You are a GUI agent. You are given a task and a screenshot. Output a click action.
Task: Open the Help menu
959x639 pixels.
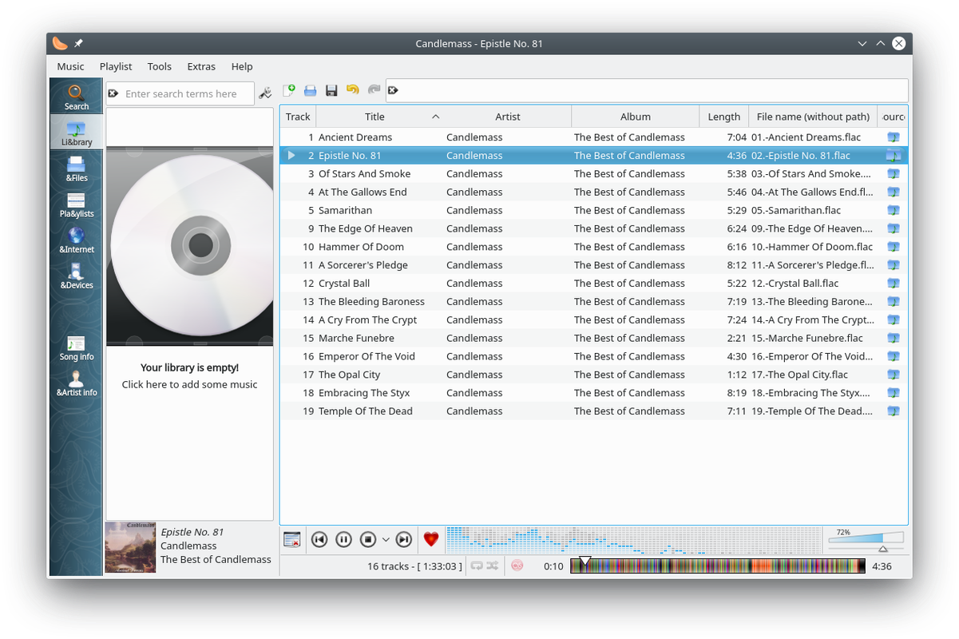coord(242,66)
